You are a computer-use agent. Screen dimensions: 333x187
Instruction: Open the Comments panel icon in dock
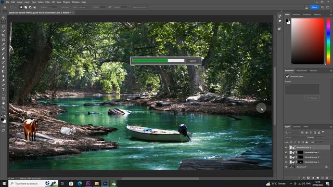[x=280, y=21]
